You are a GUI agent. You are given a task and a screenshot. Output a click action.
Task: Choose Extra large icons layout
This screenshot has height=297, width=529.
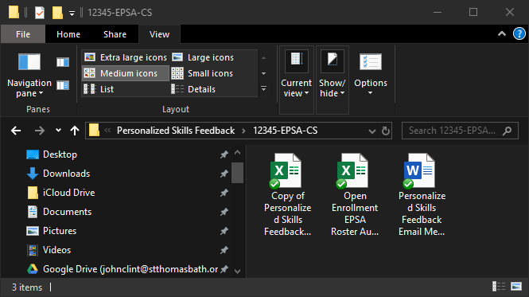tap(126, 57)
